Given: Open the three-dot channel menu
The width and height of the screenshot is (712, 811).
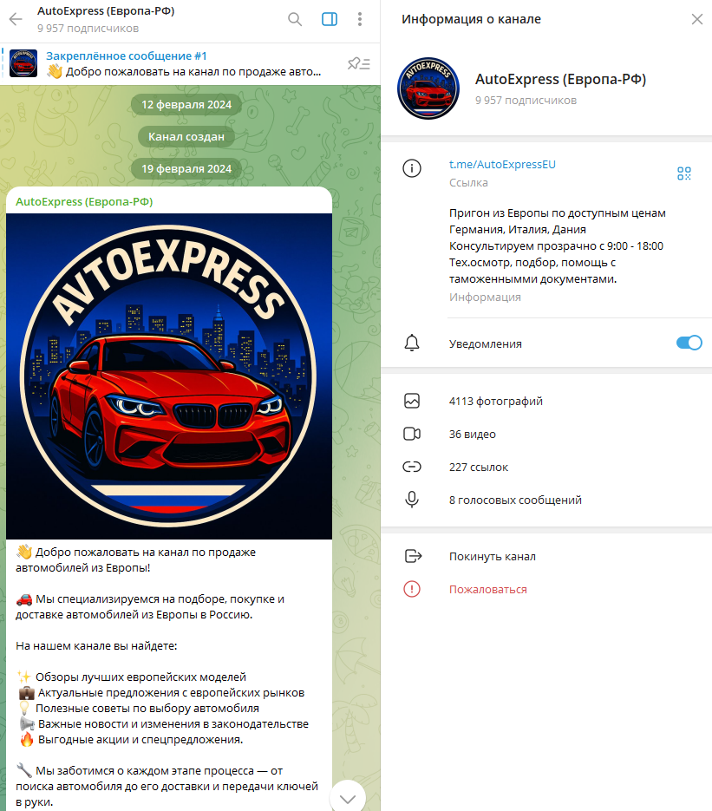Looking at the screenshot, I should point(360,19).
